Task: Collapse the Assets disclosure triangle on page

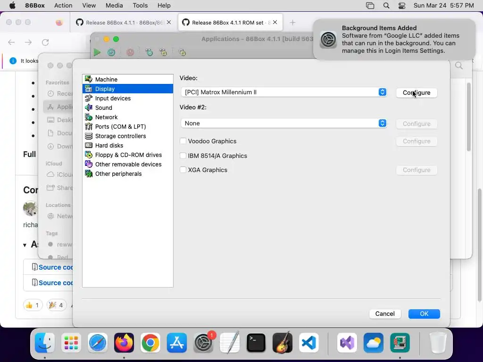Action: coord(25,245)
